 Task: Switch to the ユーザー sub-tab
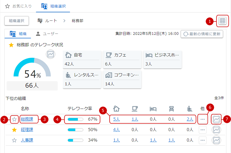[x=47, y=34]
